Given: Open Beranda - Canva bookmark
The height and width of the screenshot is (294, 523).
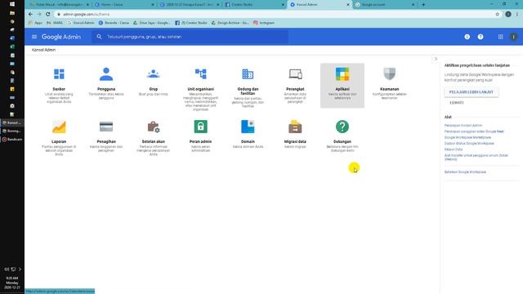Looking at the screenshot, I should (x=114, y=23).
